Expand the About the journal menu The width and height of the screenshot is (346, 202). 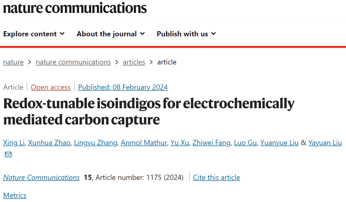(111, 34)
